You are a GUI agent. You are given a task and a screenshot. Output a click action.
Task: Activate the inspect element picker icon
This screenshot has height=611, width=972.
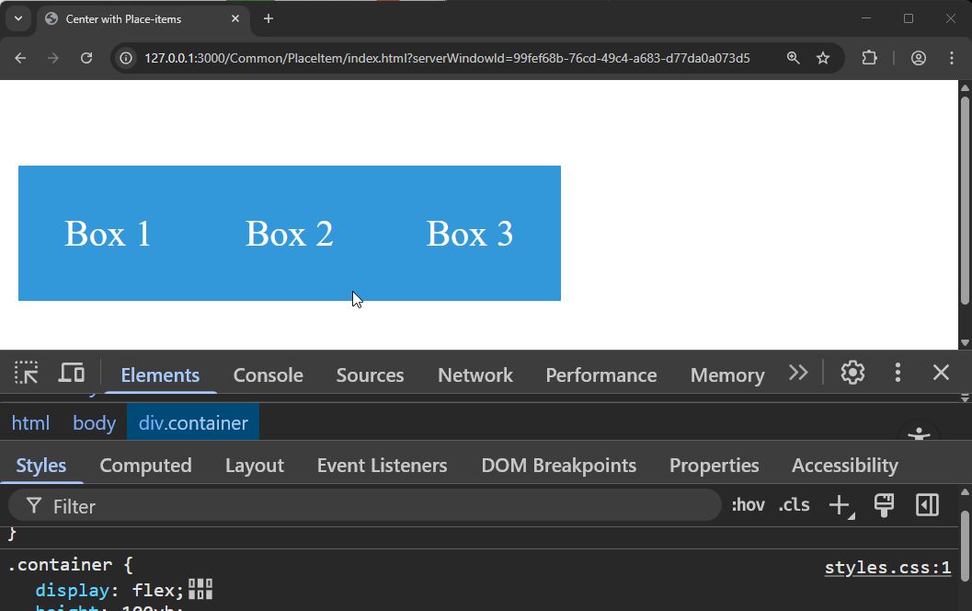click(27, 373)
